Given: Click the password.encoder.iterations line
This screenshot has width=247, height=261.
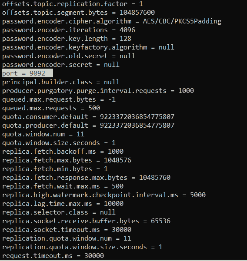Looking at the screenshot, I should (x=69, y=30).
